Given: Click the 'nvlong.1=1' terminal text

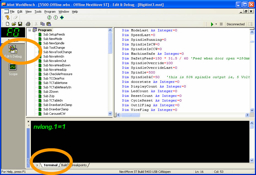Looking at the screenshot, I should coord(50,127).
